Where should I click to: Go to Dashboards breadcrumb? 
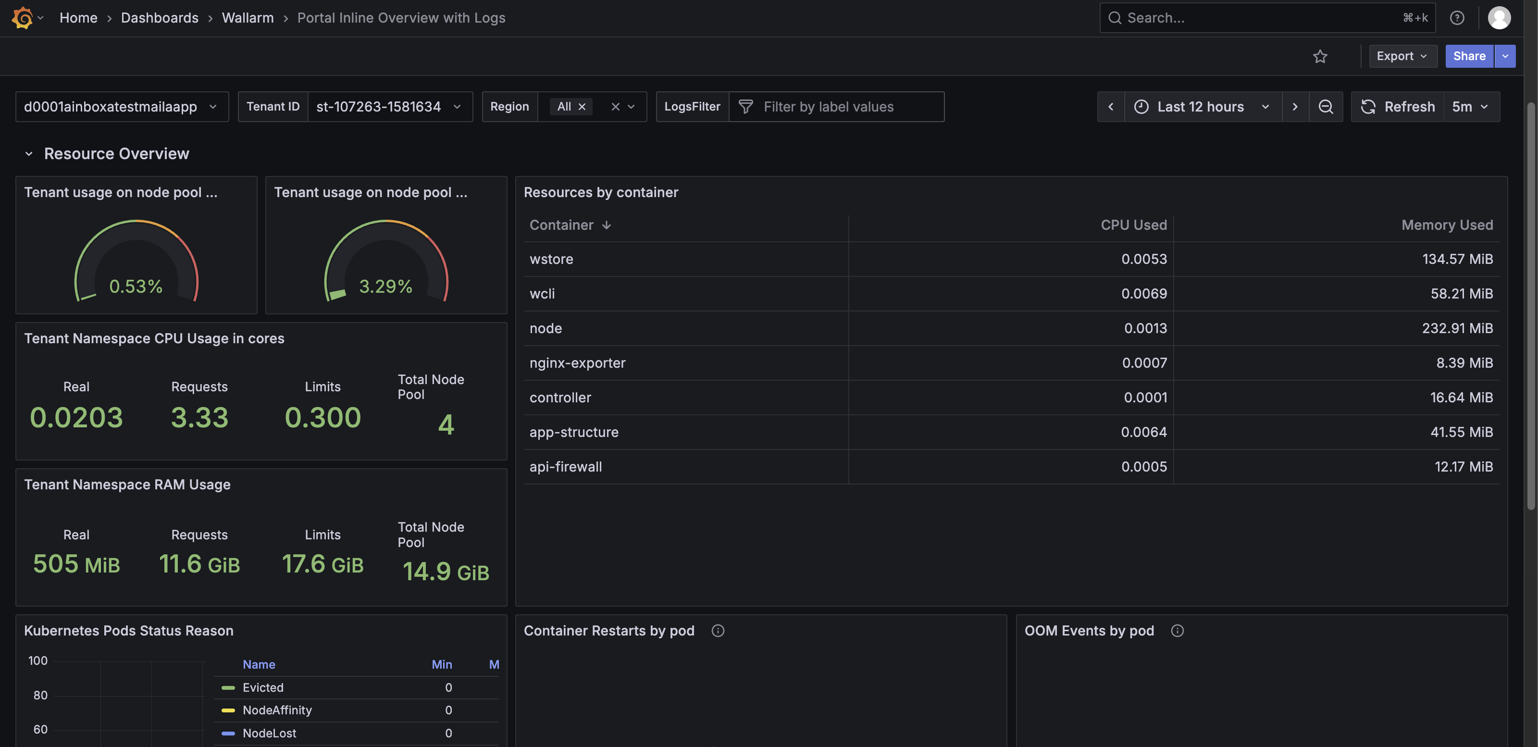(x=160, y=18)
